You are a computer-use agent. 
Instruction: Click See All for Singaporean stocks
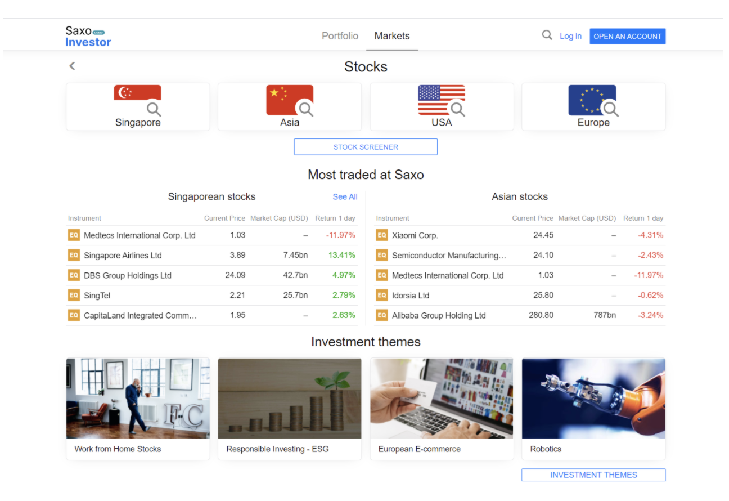(x=345, y=196)
